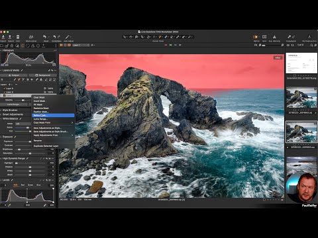This screenshot has width=318, height=238.
Task: Toggle the checkmark of the upper Layer row
Action: click(x=4, y=89)
